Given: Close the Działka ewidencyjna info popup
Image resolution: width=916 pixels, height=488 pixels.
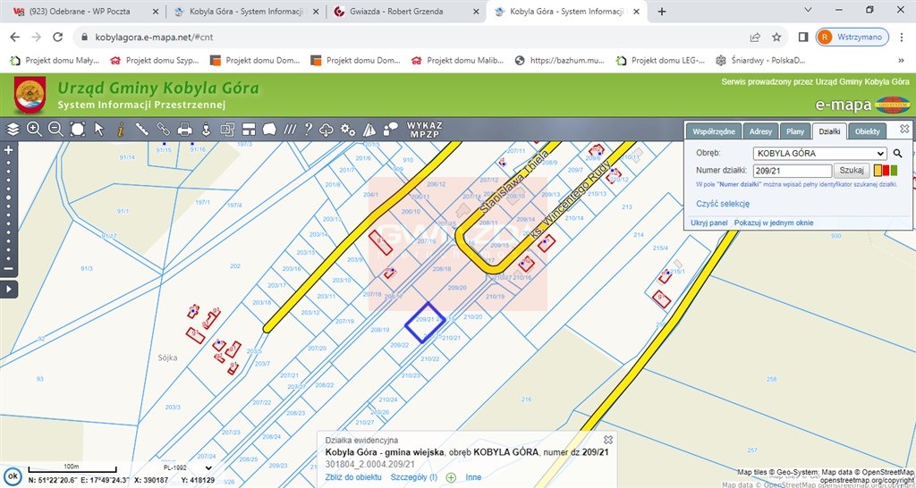Looking at the screenshot, I should [608, 440].
